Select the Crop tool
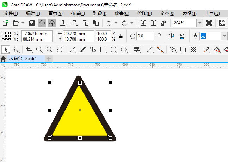The width and height of the screenshot is (228, 162). pos(29,50)
